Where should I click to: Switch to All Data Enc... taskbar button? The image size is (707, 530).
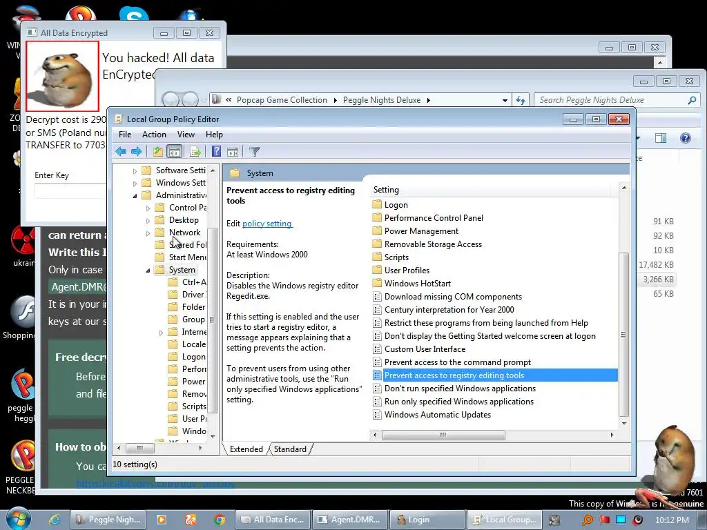point(273,520)
